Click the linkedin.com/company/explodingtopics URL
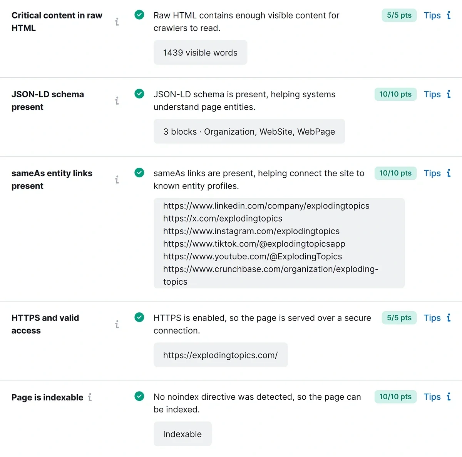 click(x=266, y=206)
